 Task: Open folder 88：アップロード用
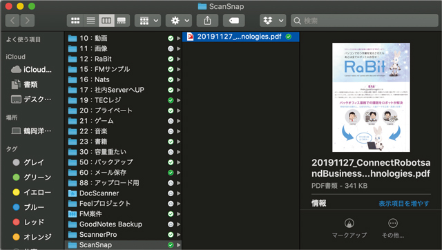point(123,183)
